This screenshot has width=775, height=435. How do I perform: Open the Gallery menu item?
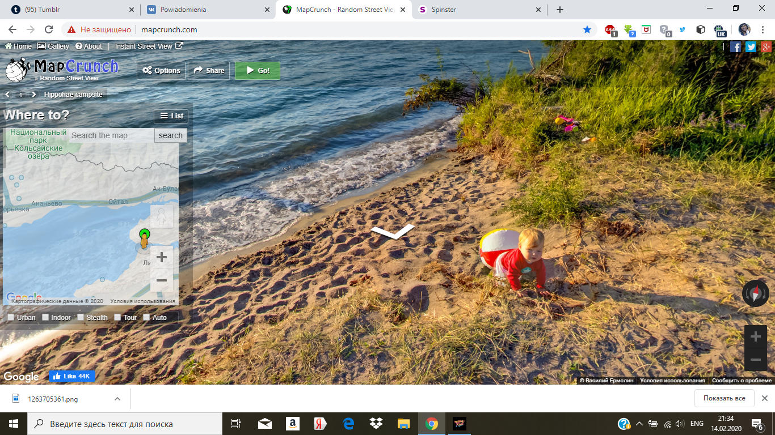tap(53, 46)
